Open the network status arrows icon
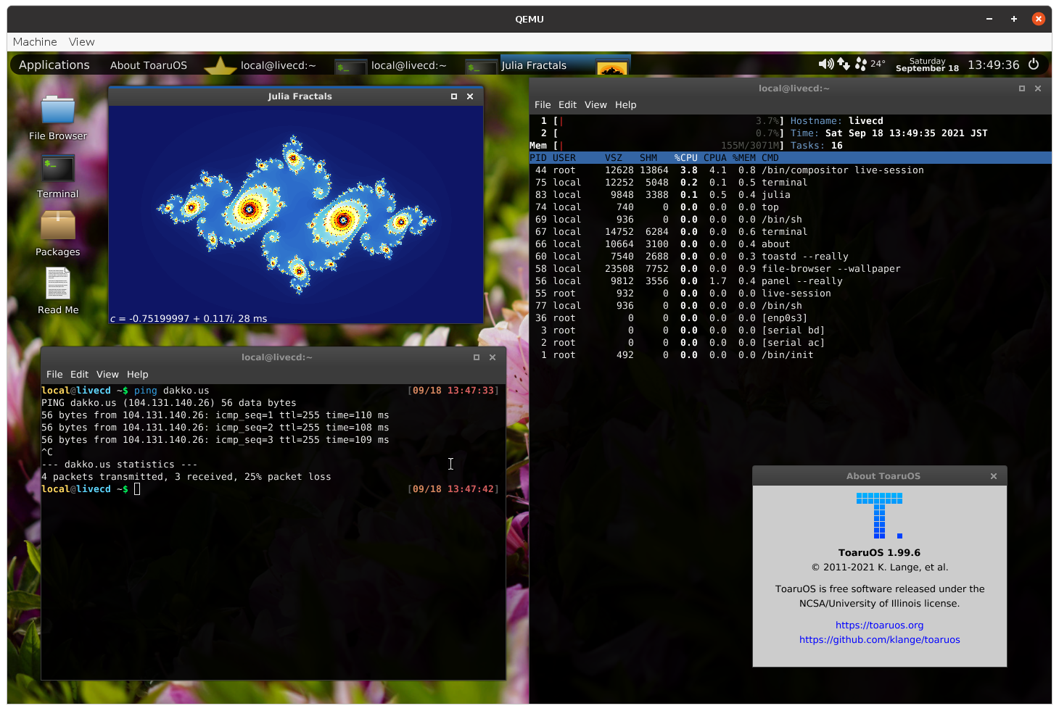The height and width of the screenshot is (711, 1059). [844, 64]
